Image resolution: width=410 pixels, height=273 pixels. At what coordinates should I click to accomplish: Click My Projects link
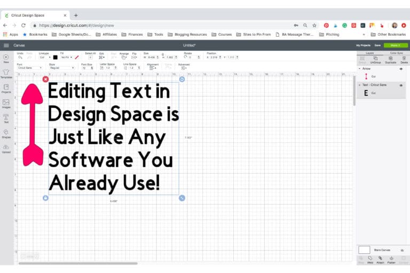point(363,45)
